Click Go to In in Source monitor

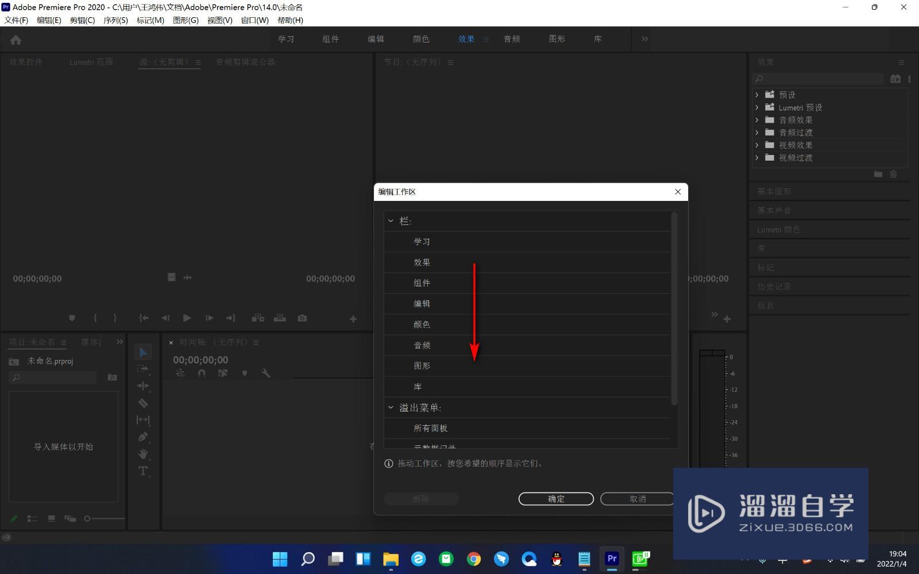144,318
